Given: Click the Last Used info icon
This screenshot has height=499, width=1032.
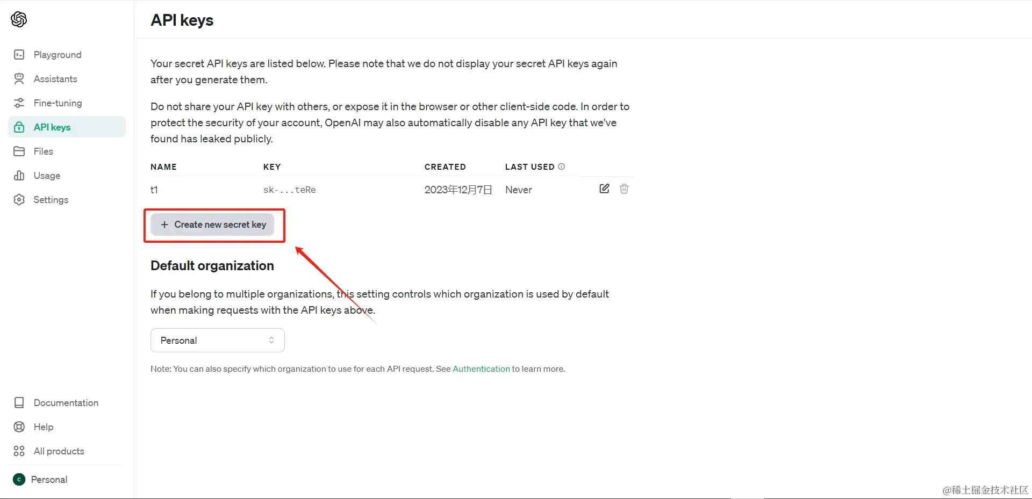Looking at the screenshot, I should [561, 167].
